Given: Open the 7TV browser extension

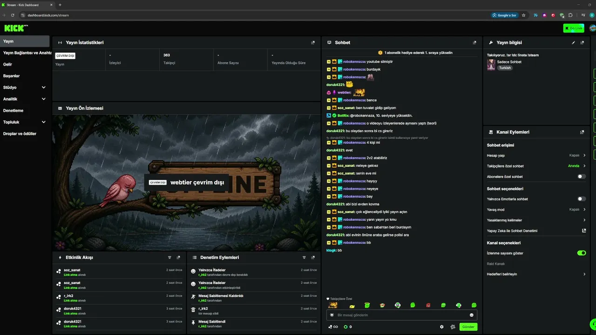Looking at the screenshot, I should (535, 15).
